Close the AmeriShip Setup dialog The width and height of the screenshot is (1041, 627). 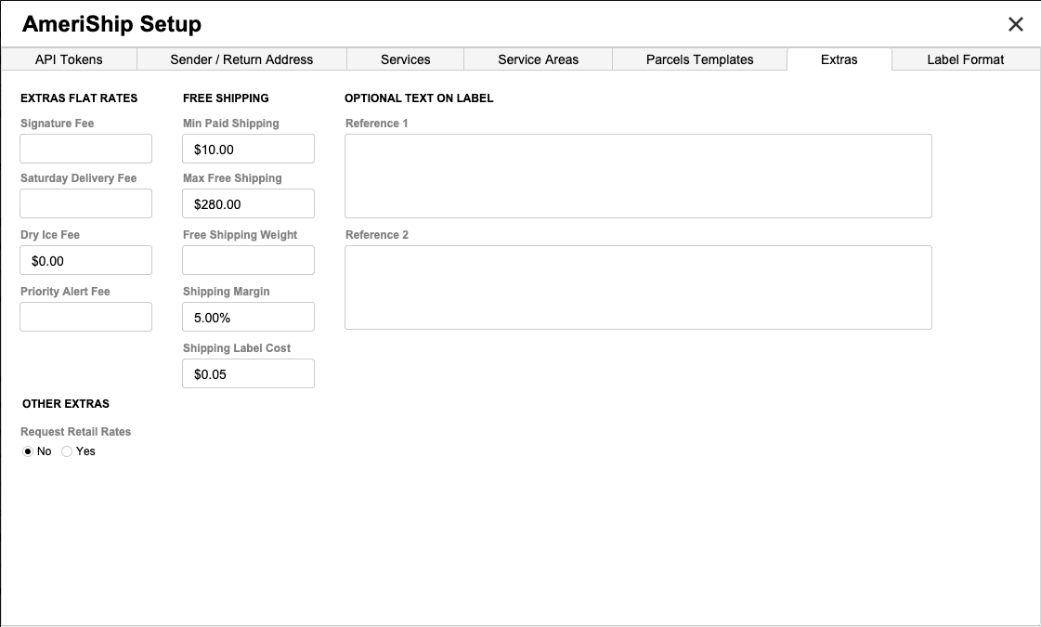pyautogui.click(x=1016, y=25)
